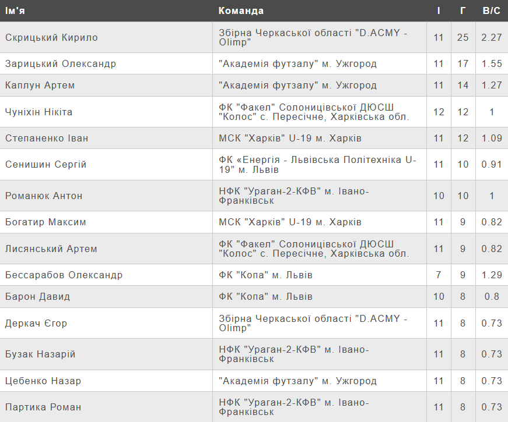Sort by the Г goals column header
This screenshot has height=422, width=508.
(463, 10)
